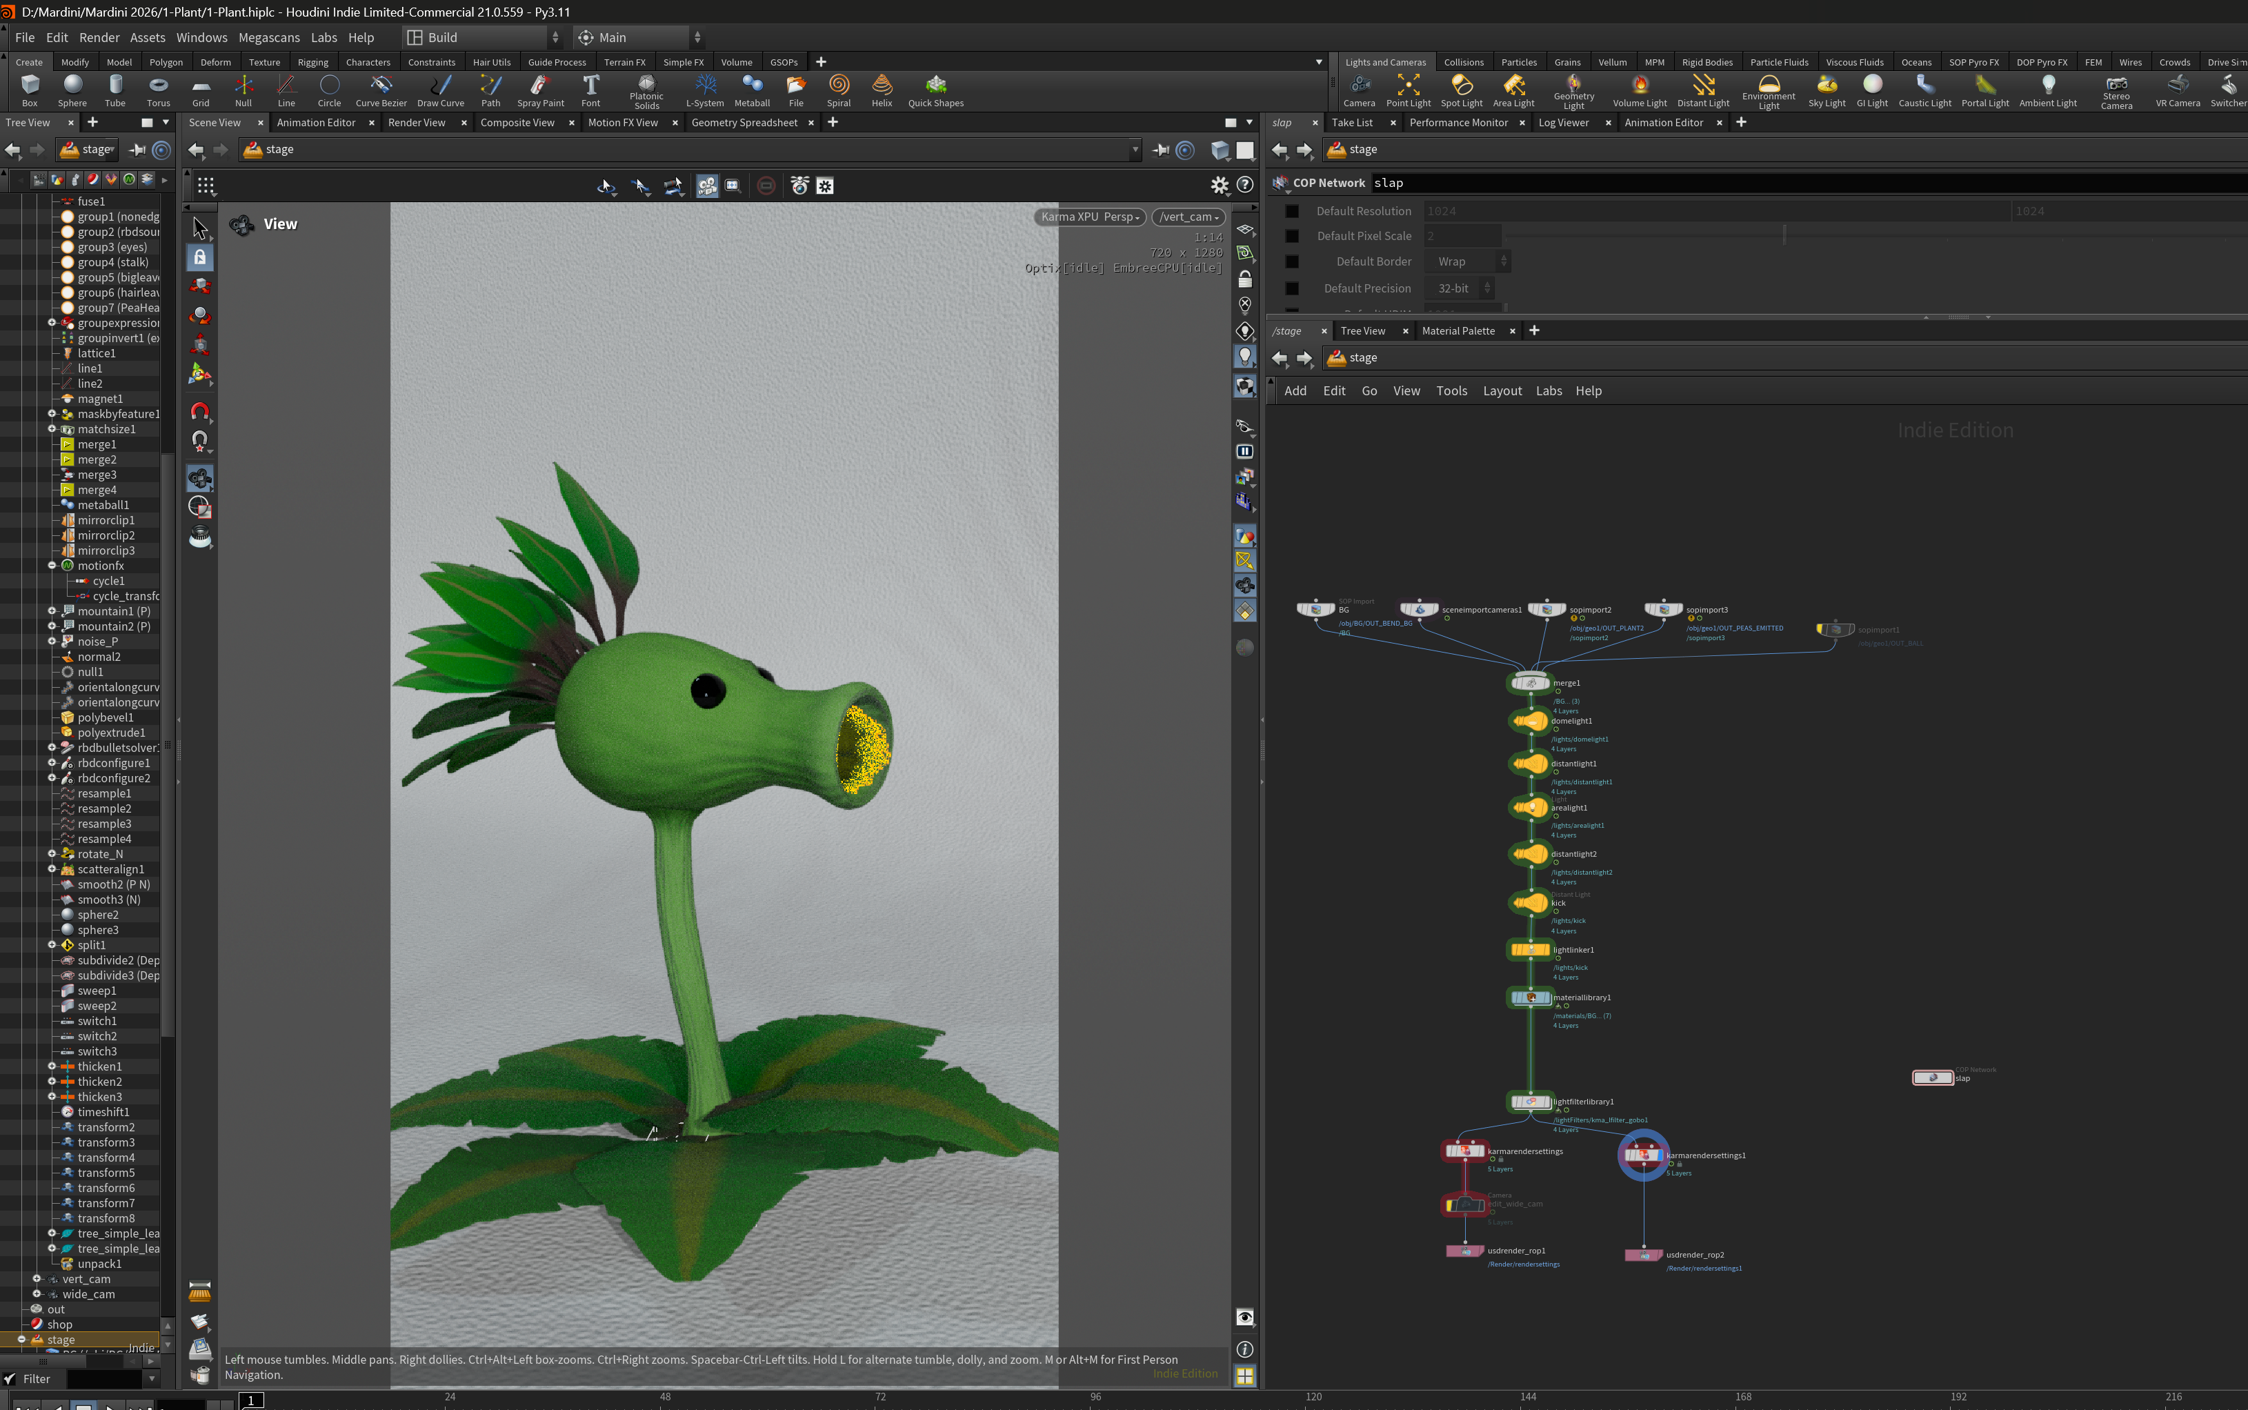Add an Environment Light
Image resolution: width=2248 pixels, height=1410 pixels.
click(x=1768, y=92)
